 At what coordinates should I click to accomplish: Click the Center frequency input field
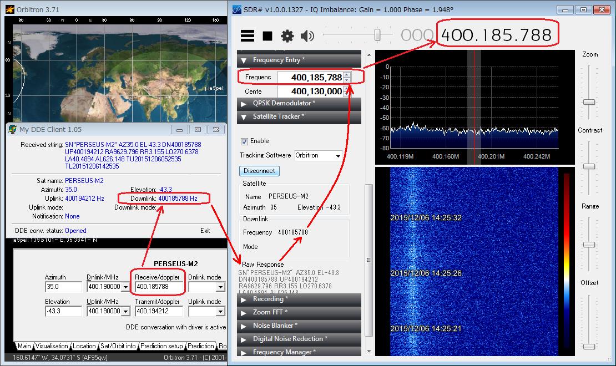tap(310, 91)
